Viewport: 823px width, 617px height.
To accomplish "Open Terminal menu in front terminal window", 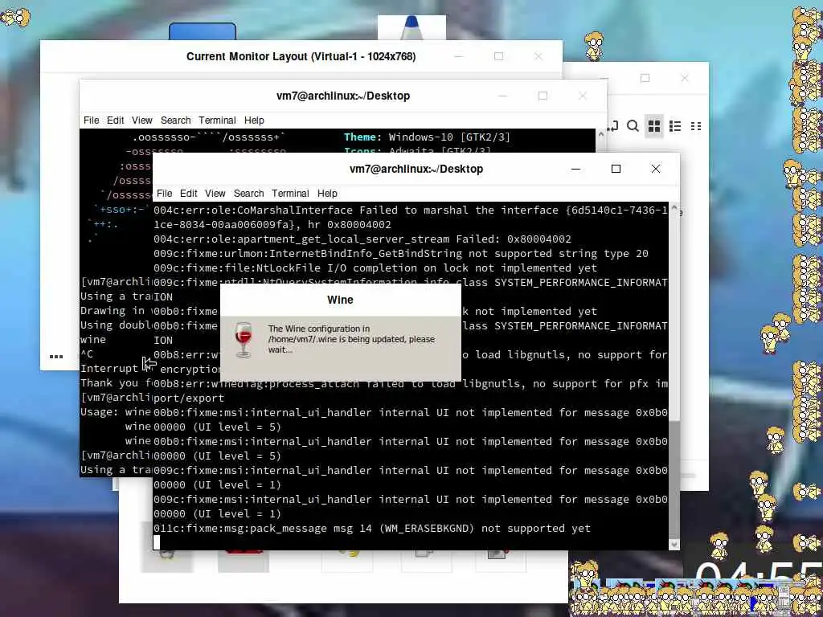I will coord(290,193).
